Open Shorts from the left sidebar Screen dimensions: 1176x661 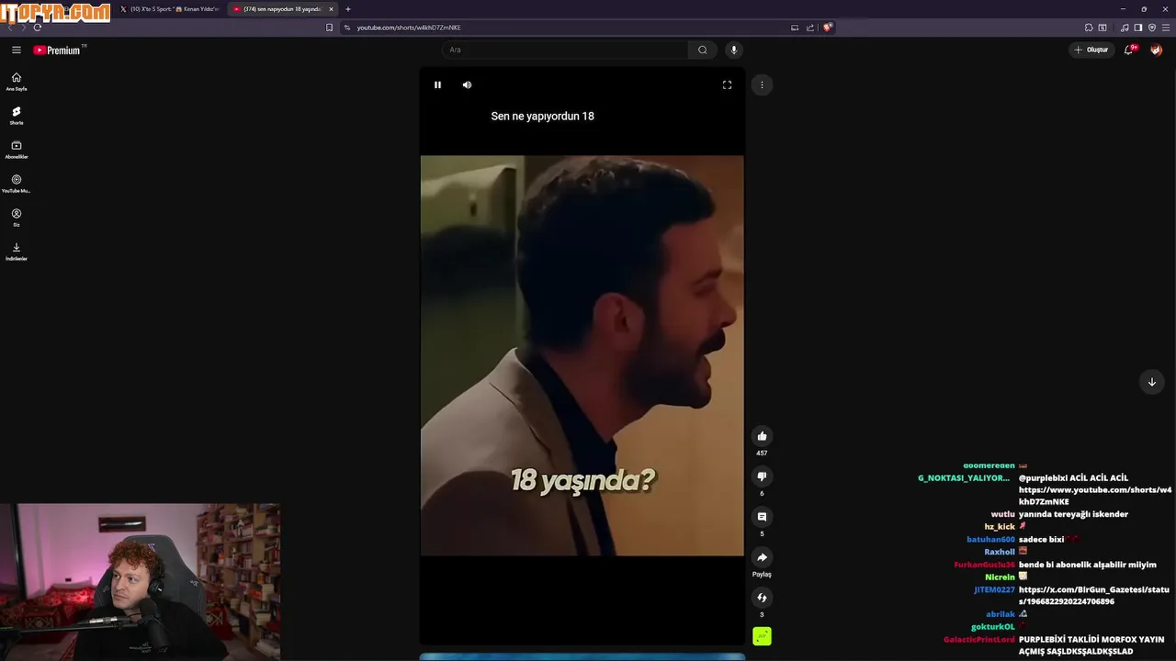click(17, 116)
